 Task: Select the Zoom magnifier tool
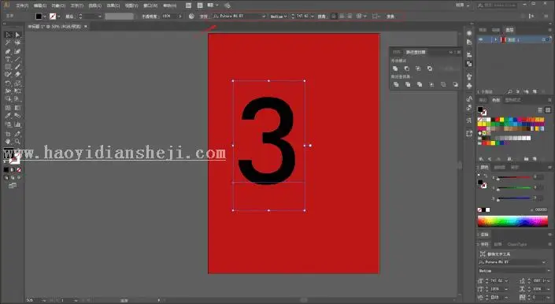(x=17, y=142)
